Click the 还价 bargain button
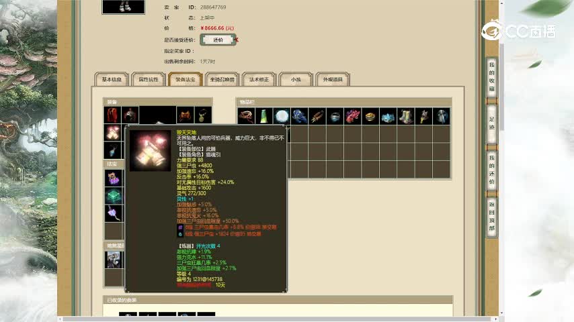The width and height of the screenshot is (574, 322). pos(218,40)
